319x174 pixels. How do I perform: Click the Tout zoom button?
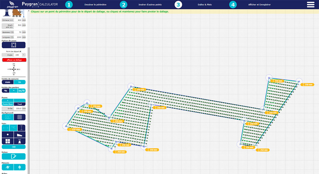pyautogui.click(x=20, y=104)
